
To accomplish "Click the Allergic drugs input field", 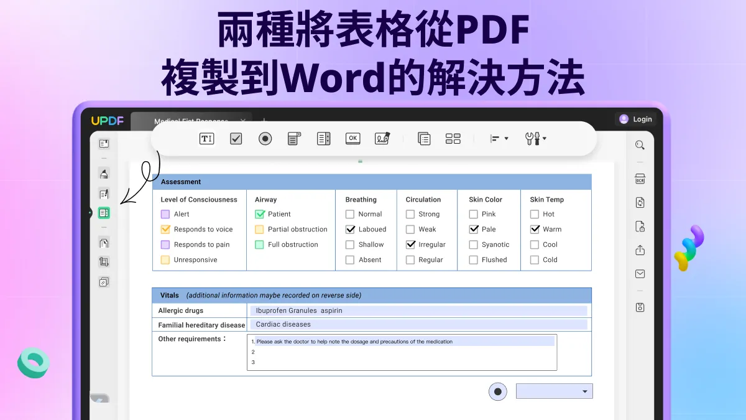I will pyautogui.click(x=419, y=310).
